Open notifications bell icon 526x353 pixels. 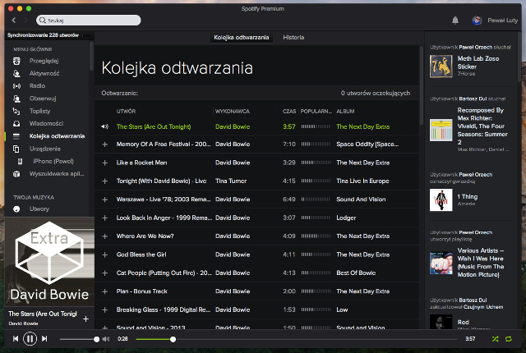[x=455, y=21]
